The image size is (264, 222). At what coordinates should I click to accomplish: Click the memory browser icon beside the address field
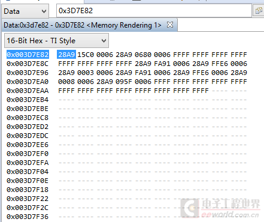pos(259,11)
